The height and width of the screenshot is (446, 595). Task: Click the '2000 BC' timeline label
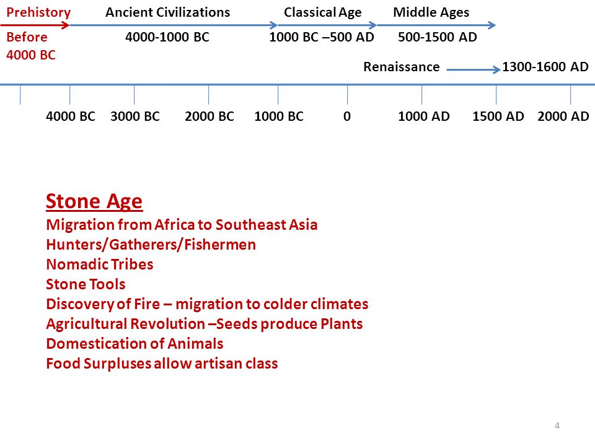pyautogui.click(x=209, y=116)
